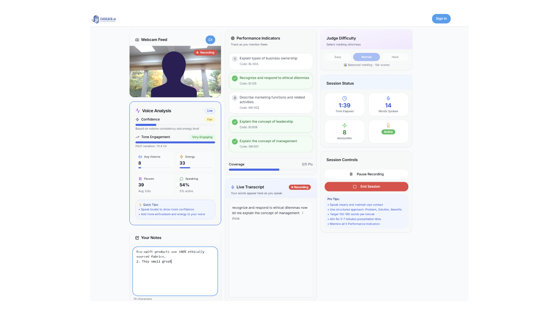Click the target icon on Performance Indicators
Image resolution: width=559 pixels, height=314 pixels.
tap(232, 38)
